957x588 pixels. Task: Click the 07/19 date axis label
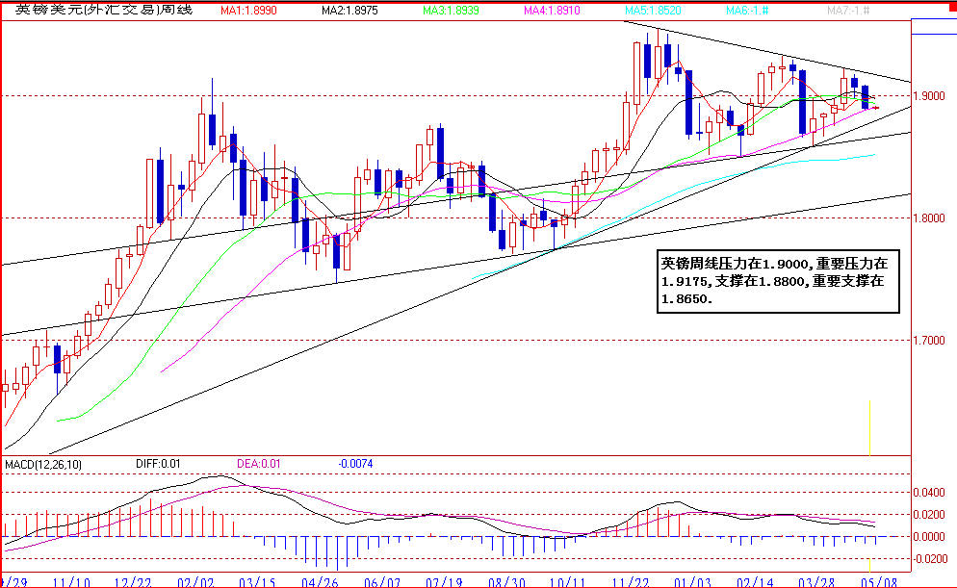point(445,582)
